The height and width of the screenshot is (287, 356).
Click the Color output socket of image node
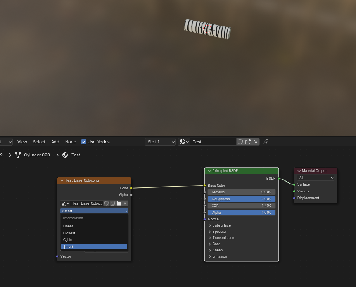point(131,188)
